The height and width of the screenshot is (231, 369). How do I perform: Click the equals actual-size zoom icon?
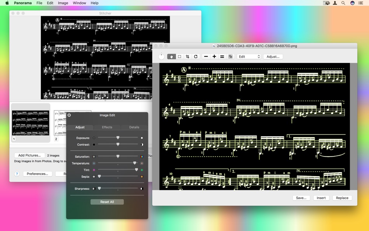[222, 56]
